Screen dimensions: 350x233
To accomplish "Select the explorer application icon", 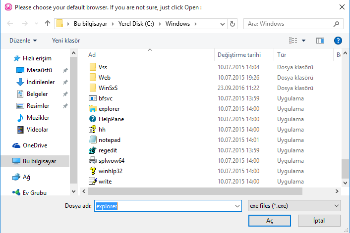I will [x=93, y=109].
